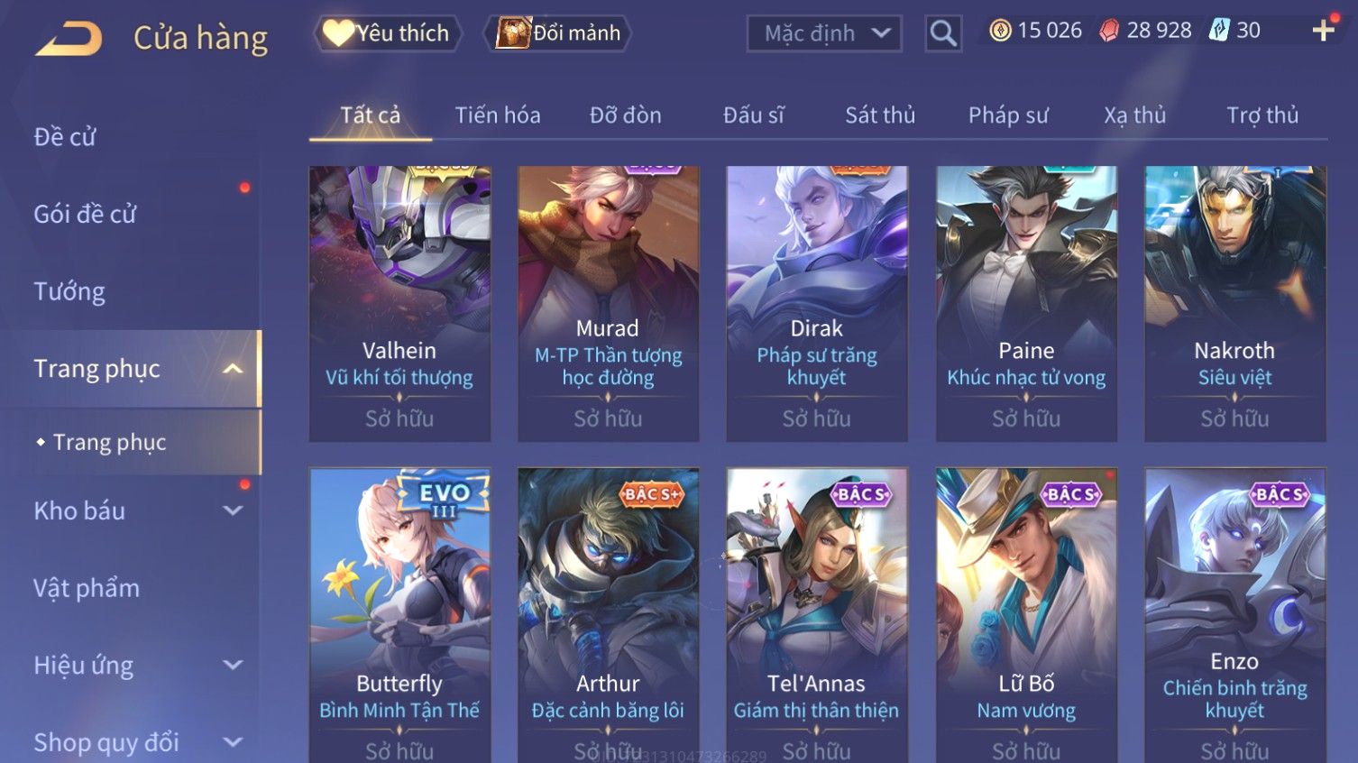This screenshot has height=763, width=1358.
Task: Open the Mặc định sort dropdown
Action: [x=824, y=34]
